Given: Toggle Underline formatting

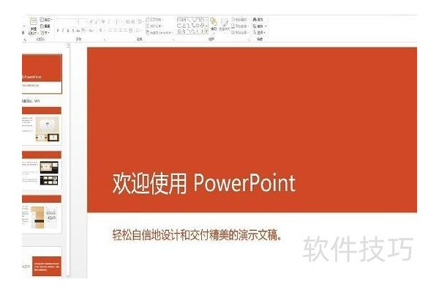Looking at the screenshot, I should click(68, 31).
